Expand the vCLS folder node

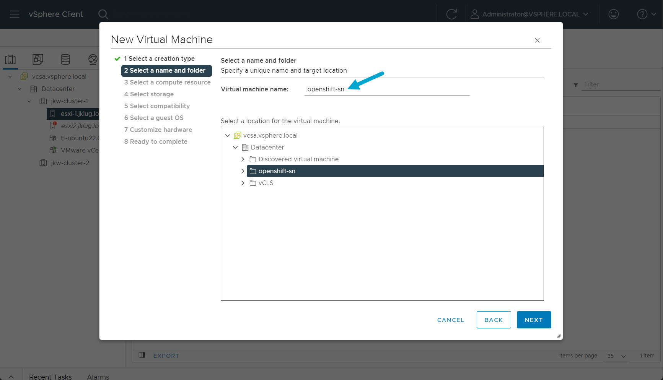(x=243, y=183)
